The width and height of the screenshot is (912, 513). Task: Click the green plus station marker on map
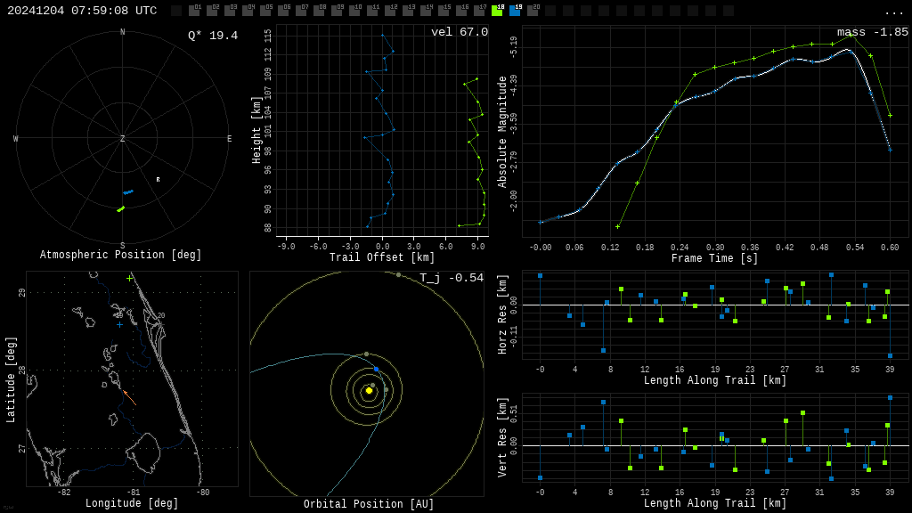pos(130,279)
